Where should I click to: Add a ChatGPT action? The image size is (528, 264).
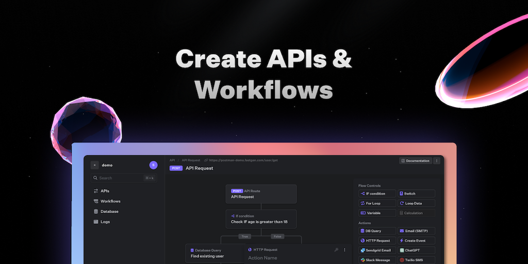(x=416, y=251)
